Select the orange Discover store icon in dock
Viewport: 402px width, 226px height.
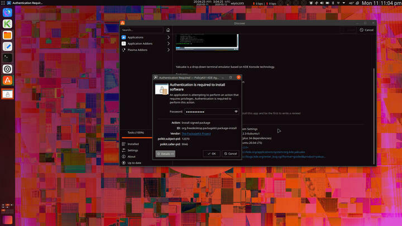[x=7, y=80]
